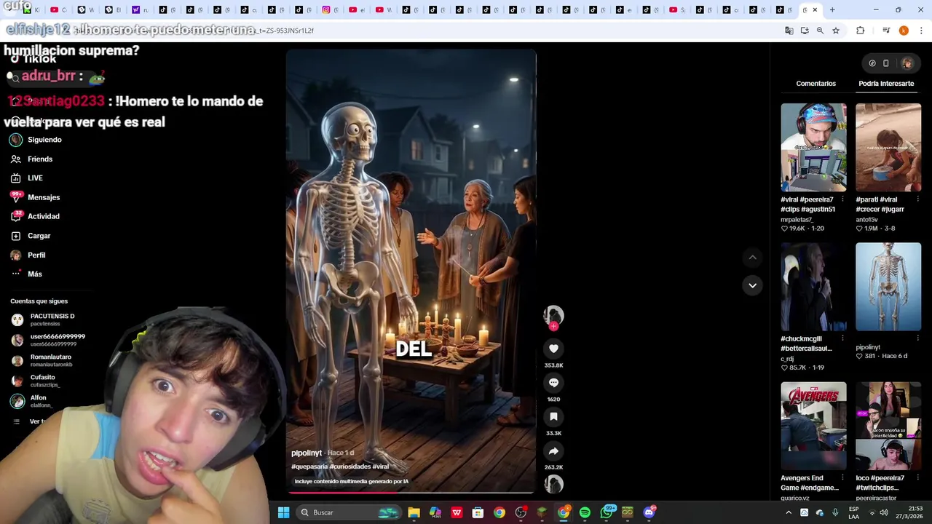This screenshot has width=932, height=524.
Task: Click the get-app phone icon in top pill
Action: tap(886, 63)
